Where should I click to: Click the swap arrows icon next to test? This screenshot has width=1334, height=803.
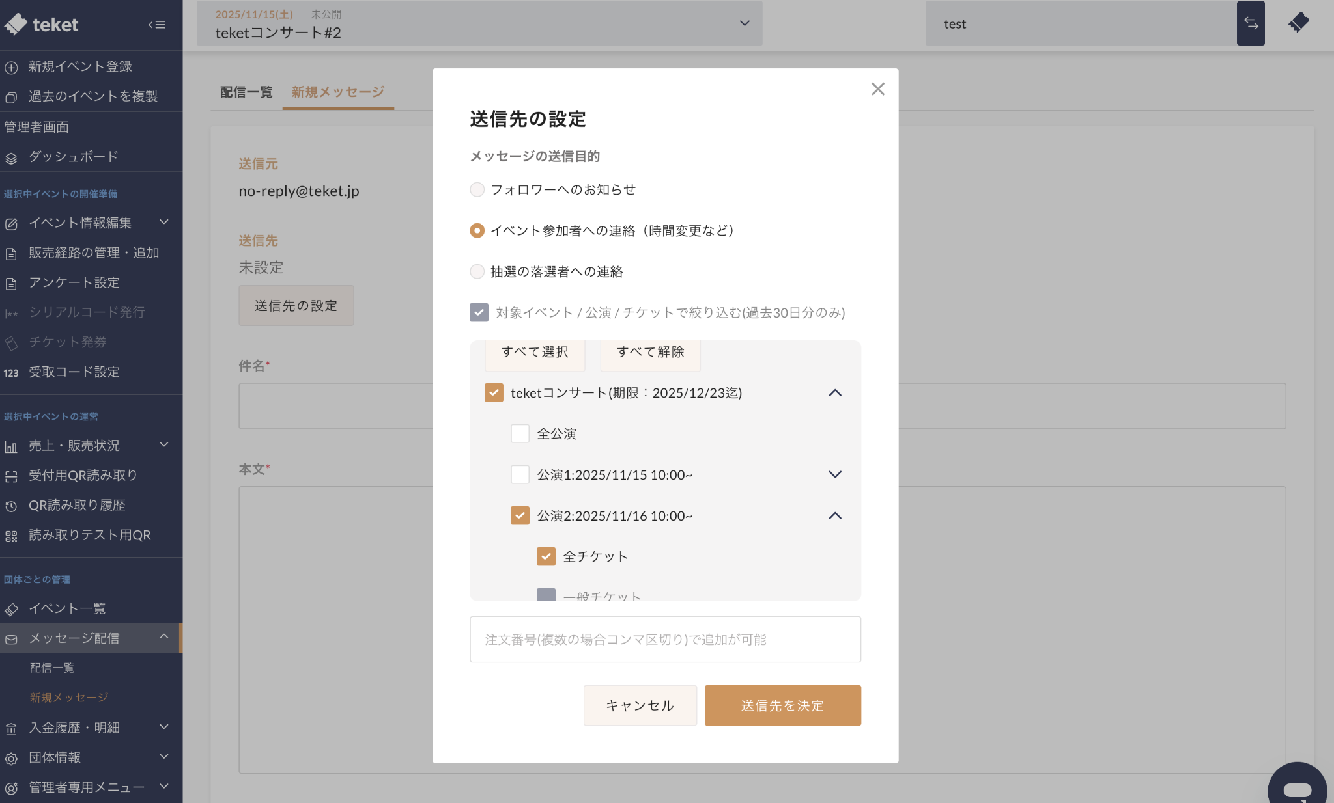[1251, 23]
